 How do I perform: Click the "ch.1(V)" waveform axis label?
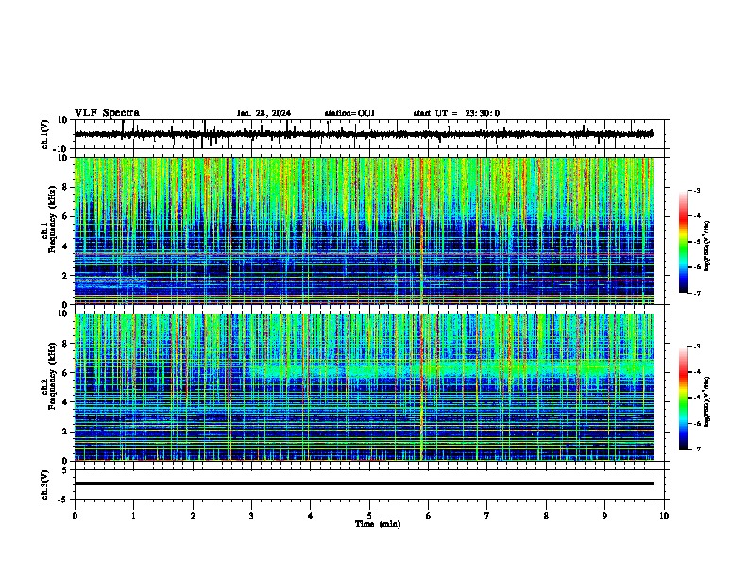45,134
